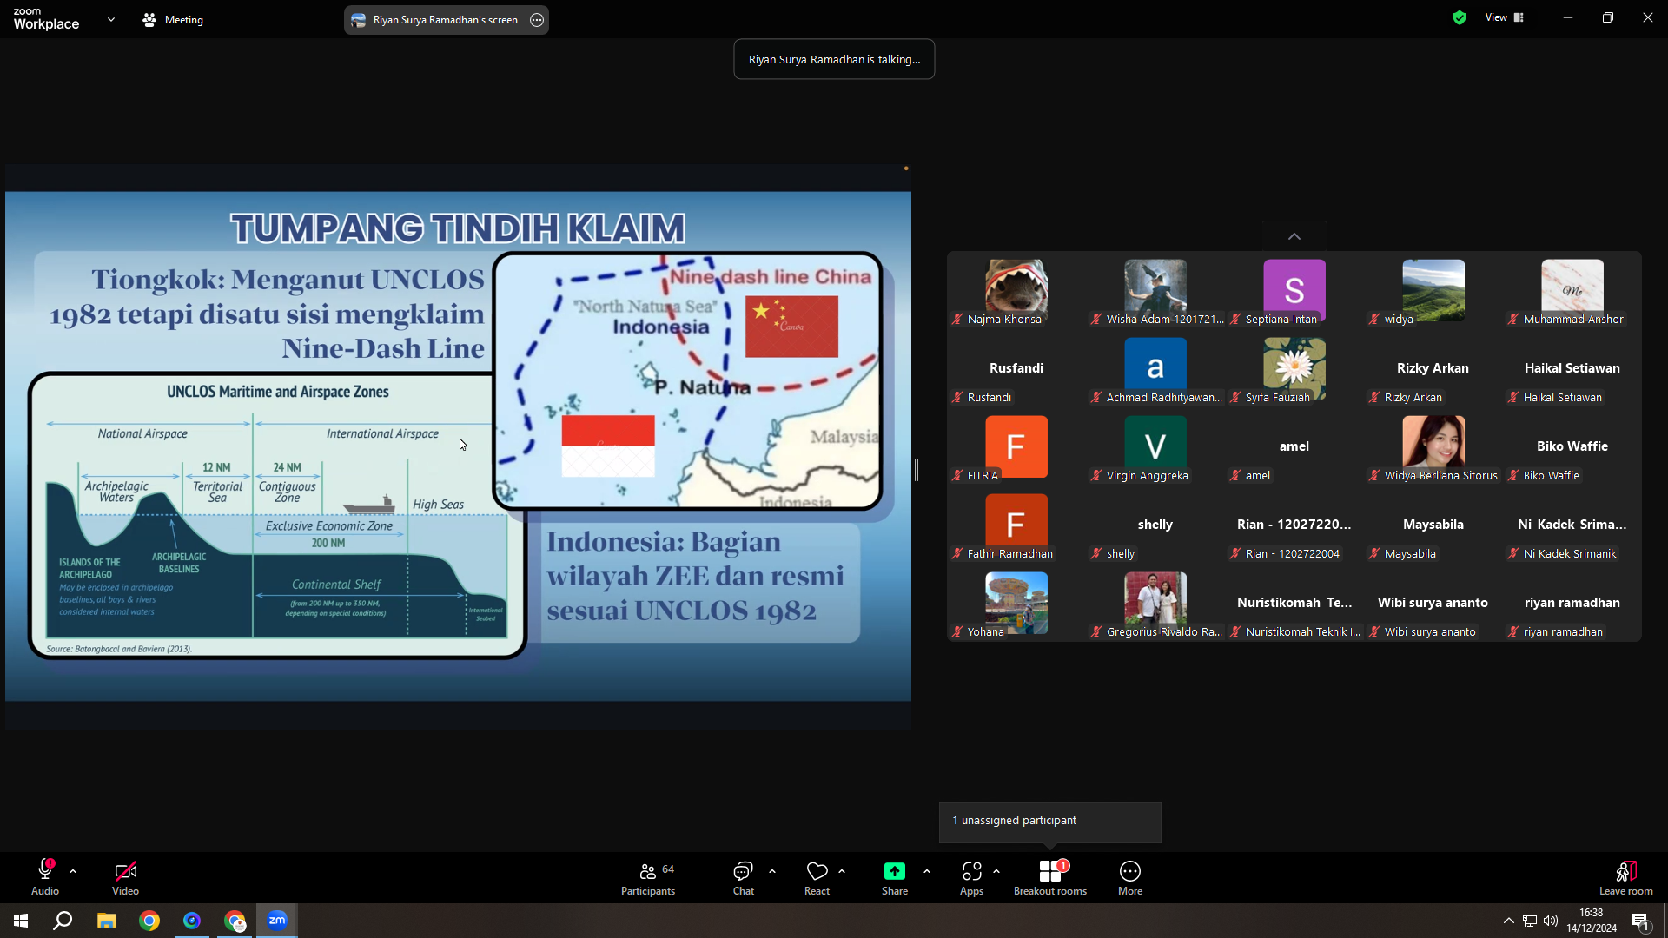Expand the Apps options arrow
The height and width of the screenshot is (938, 1668).
click(x=996, y=871)
